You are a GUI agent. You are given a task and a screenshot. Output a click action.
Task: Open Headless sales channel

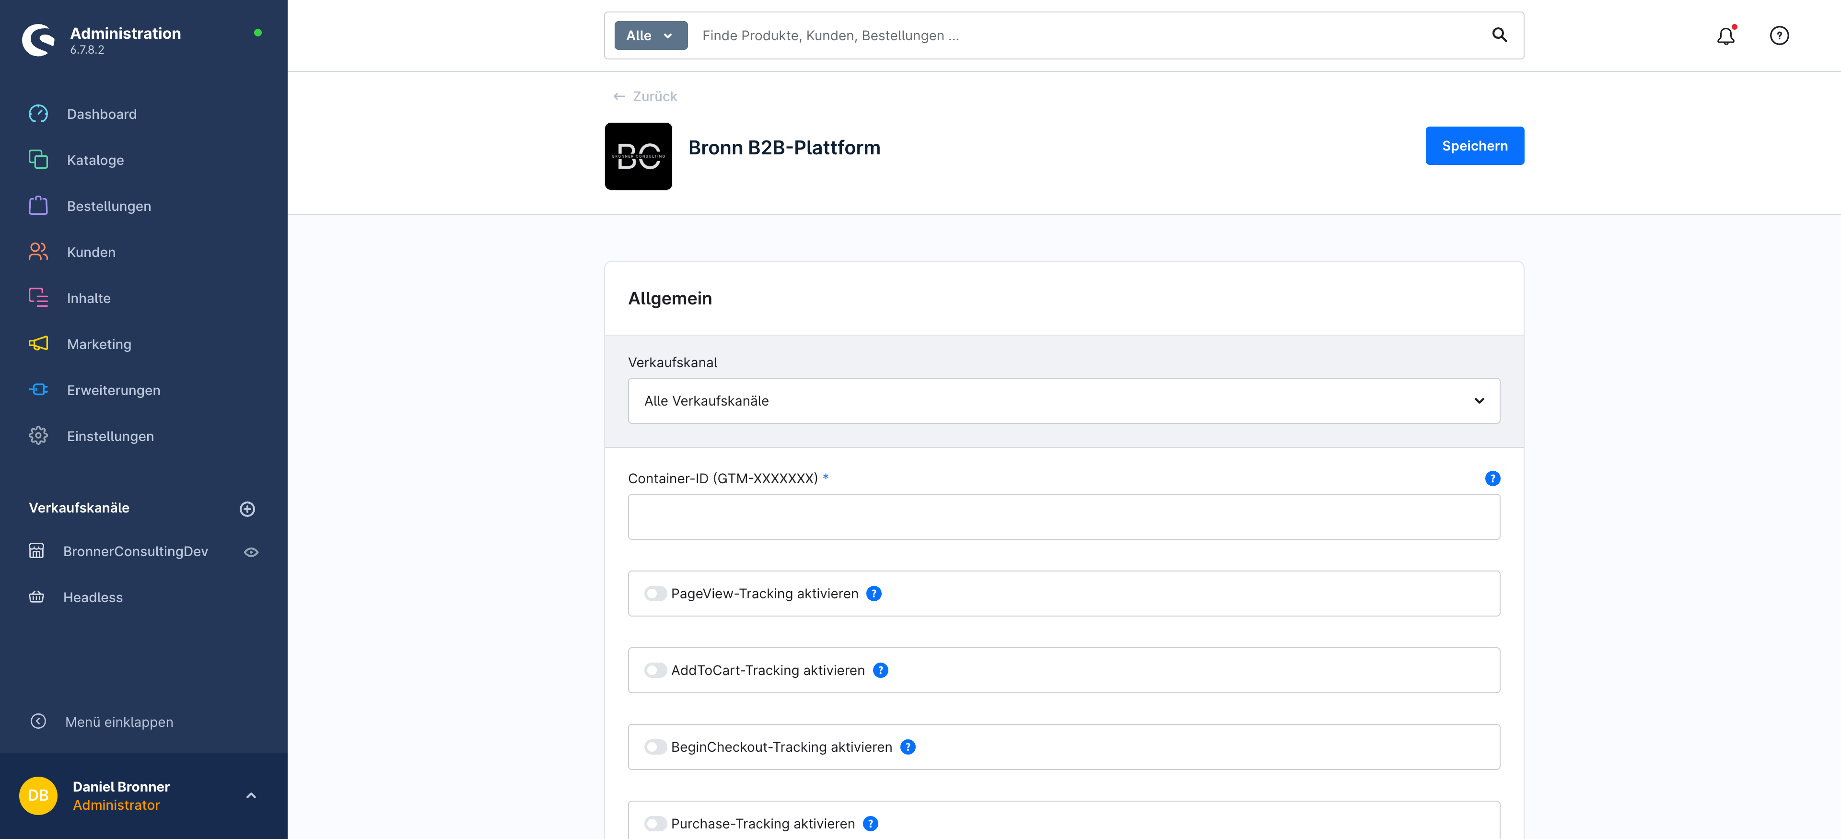[x=93, y=597]
